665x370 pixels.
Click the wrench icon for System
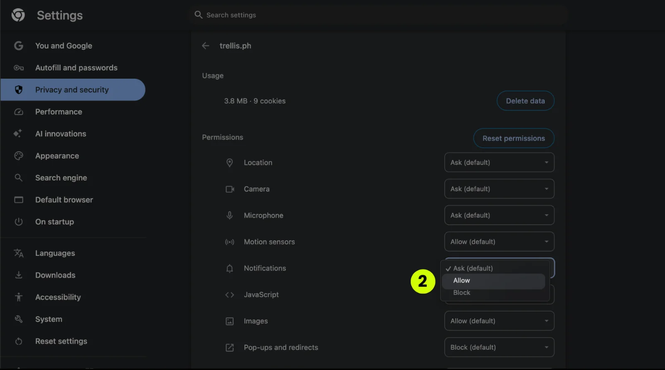tap(19, 319)
